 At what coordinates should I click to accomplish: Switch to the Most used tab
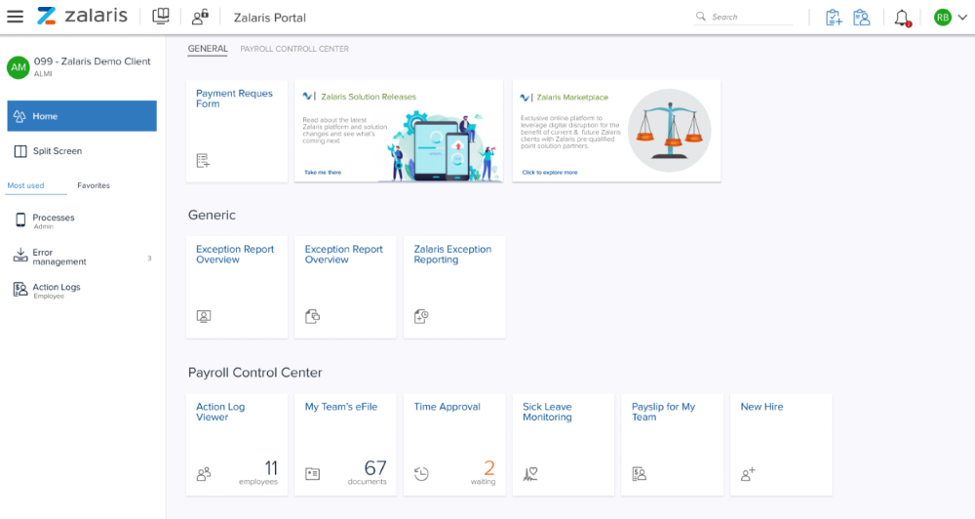coord(25,185)
